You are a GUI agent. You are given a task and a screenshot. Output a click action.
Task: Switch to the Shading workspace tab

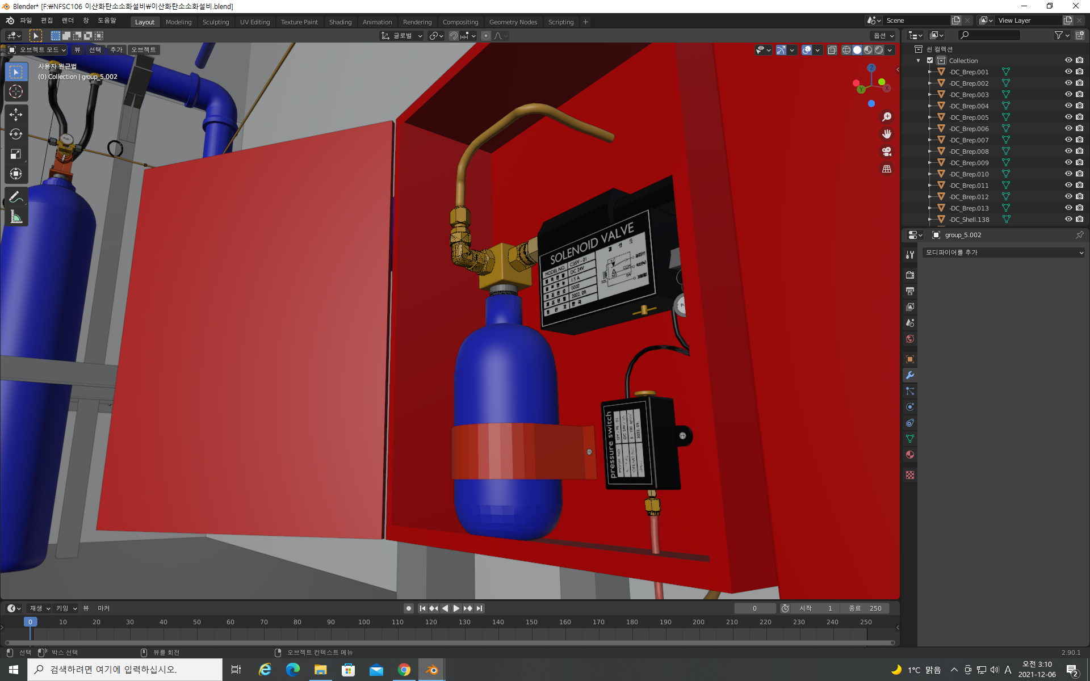pyautogui.click(x=340, y=22)
